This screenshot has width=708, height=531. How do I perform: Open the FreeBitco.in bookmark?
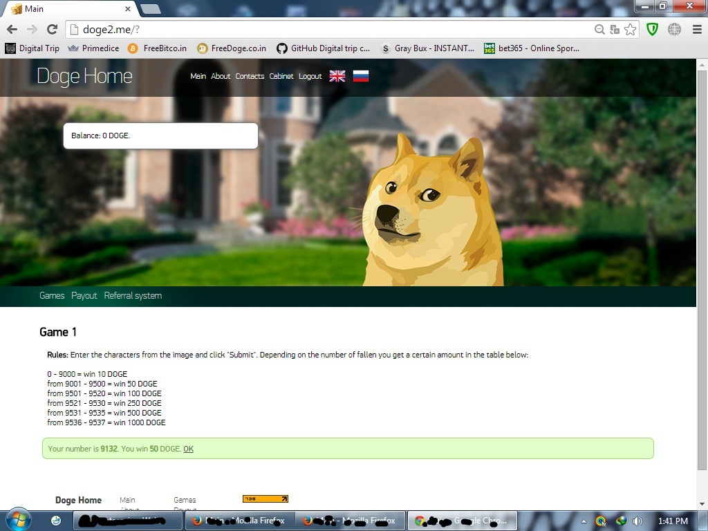[x=157, y=48]
